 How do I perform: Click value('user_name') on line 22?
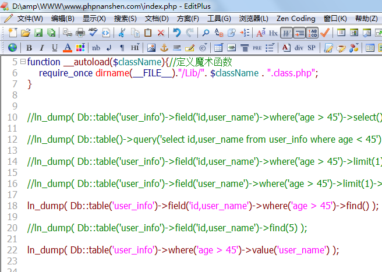(291, 250)
